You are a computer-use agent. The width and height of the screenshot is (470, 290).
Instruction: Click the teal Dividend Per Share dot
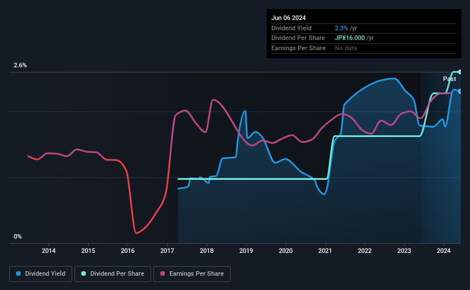pyautogui.click(x=84, y=273)
